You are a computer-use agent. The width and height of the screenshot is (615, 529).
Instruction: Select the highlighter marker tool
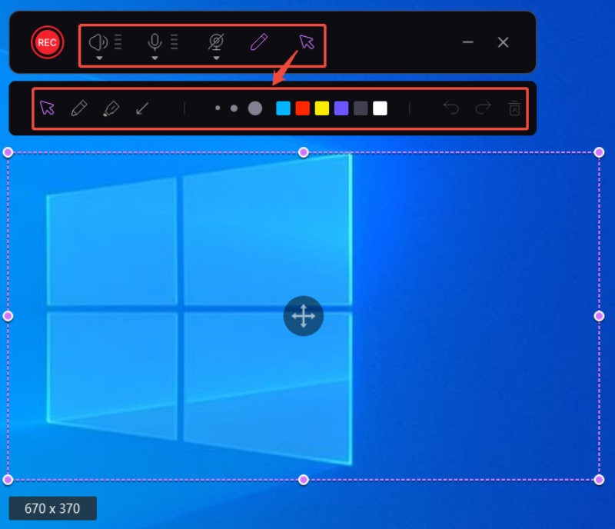111,108
